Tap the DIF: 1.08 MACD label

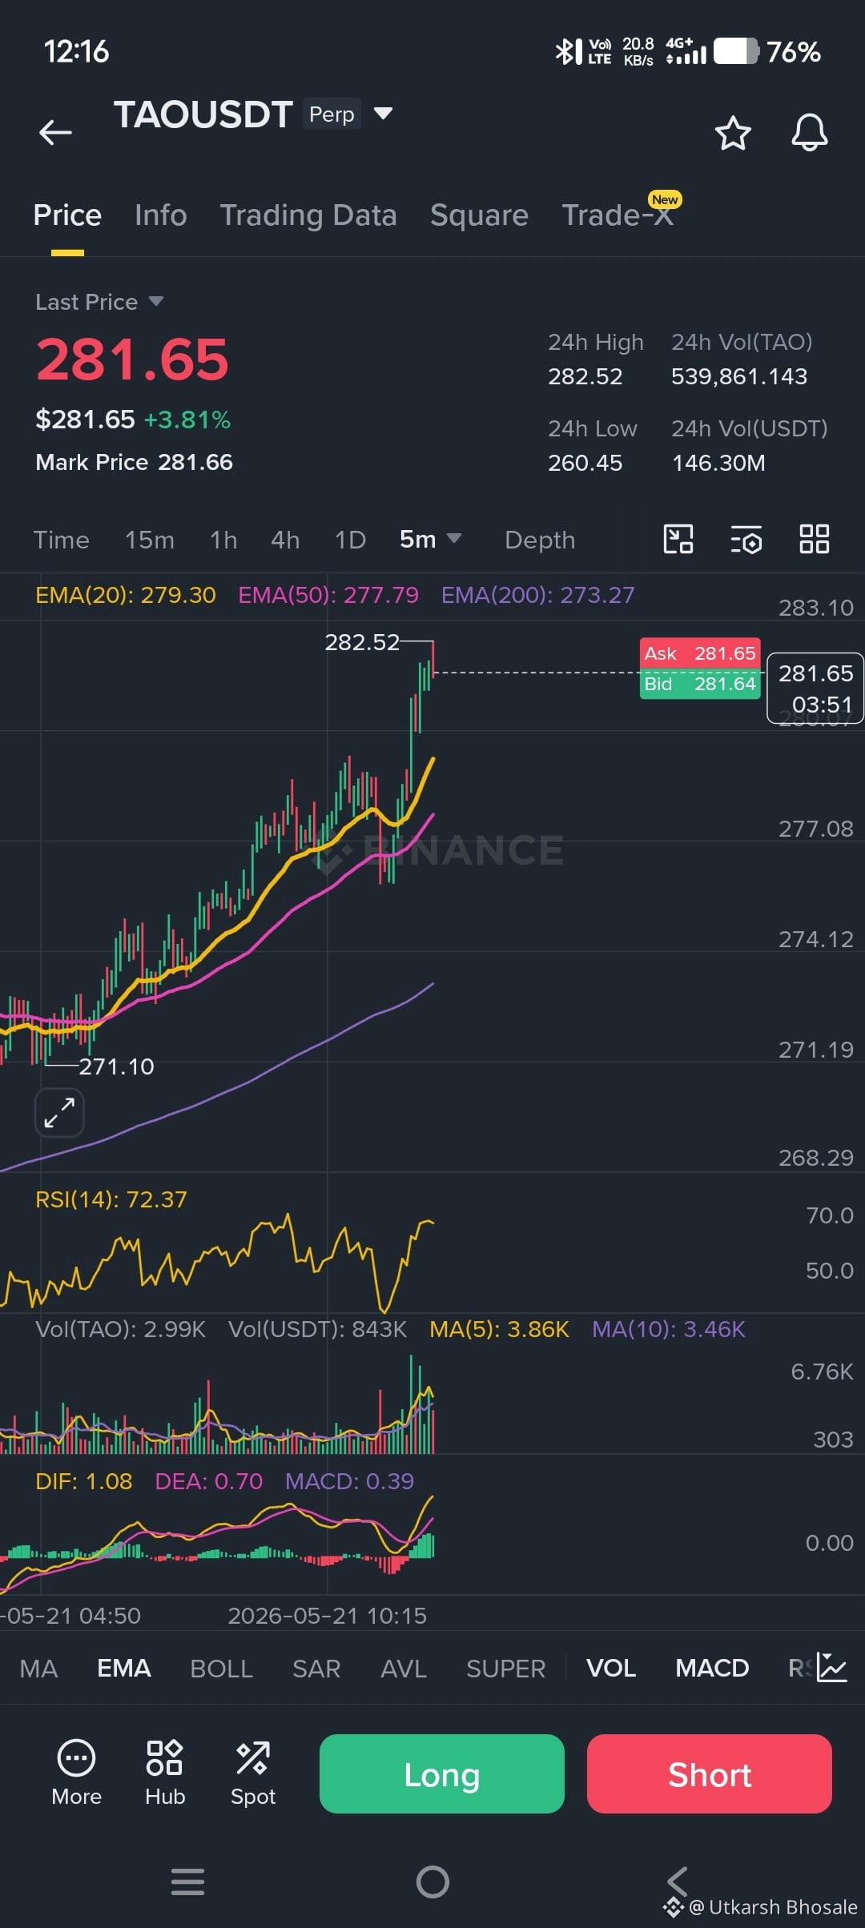[84, 1481]
